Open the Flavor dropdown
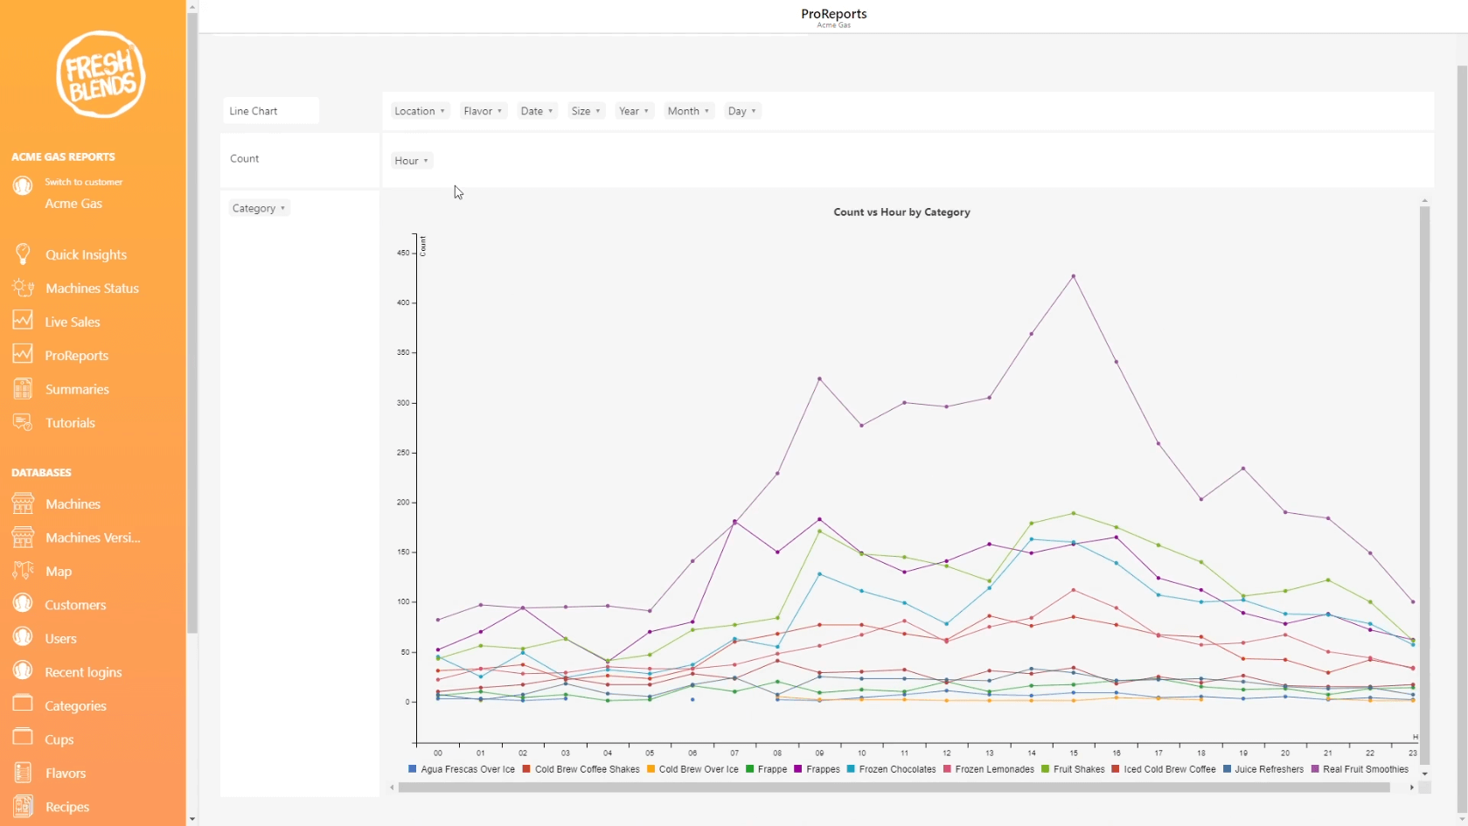Screen dimensions: 1468x826 coord(483,111)
